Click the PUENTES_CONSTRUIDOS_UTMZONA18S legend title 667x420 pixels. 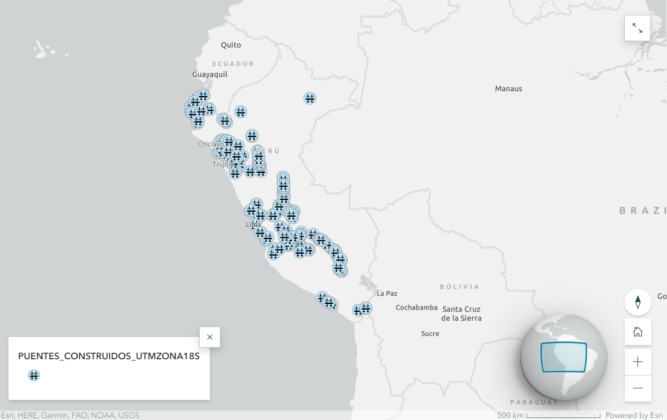[x=109, y=356]
